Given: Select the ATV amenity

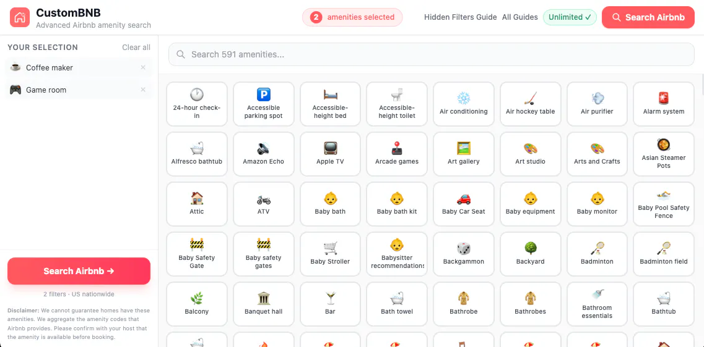Looking at the screenshot, I should pos(264,204).
